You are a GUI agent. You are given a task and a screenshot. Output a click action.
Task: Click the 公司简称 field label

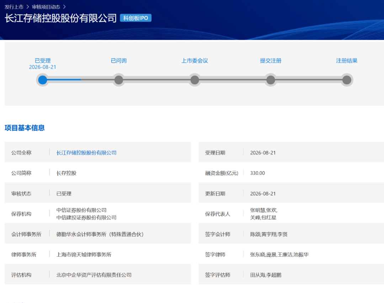tap(21, 173)
